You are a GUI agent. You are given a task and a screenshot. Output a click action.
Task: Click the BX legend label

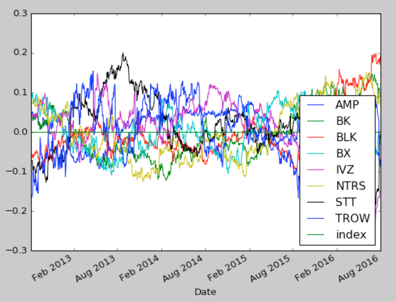(x=343, y=153)
